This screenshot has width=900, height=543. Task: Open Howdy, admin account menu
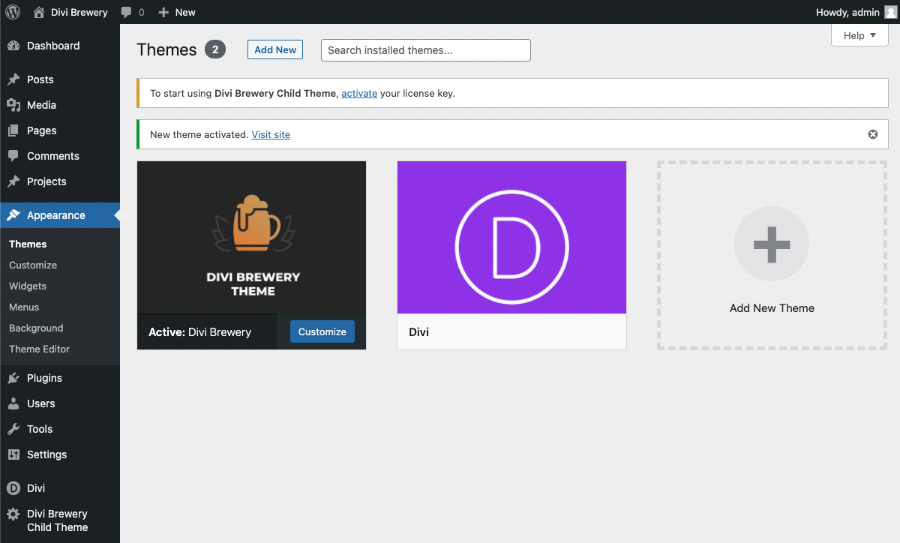[x=856, y=12]
